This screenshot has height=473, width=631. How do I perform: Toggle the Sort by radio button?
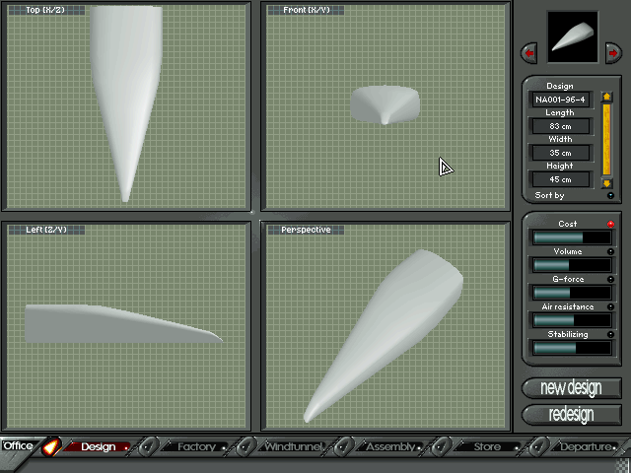[x=610, y=195]
